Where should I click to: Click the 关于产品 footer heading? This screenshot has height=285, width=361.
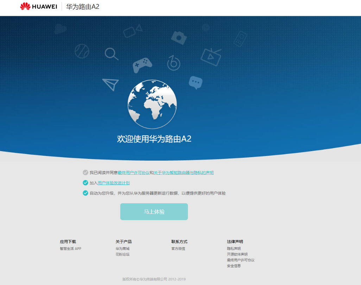tap(123, 242)
